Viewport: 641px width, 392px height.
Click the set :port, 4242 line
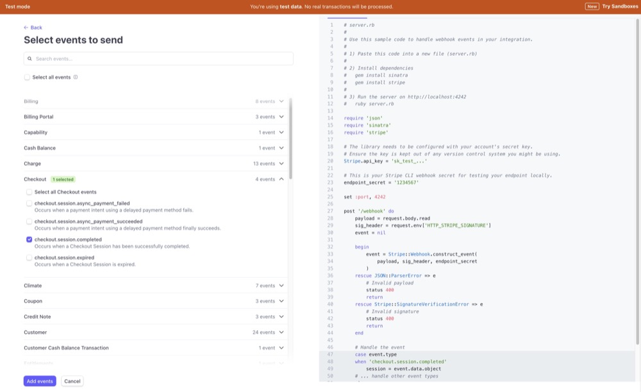[x=364, y=197]
